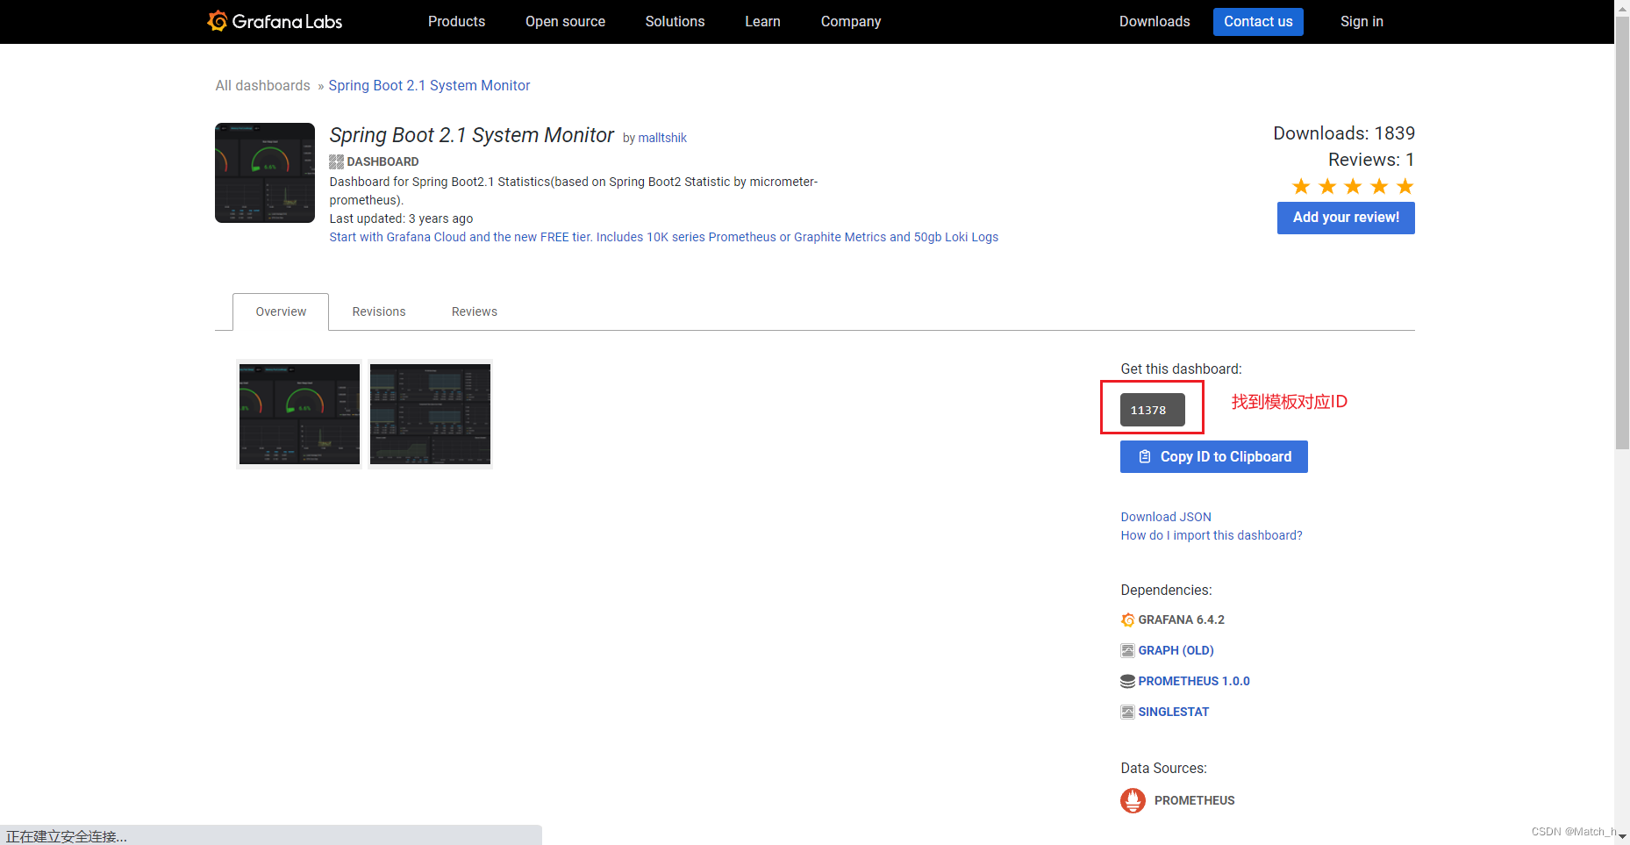
Task: Open the SINGLESTAT dependency link
Action: (1174, 712)
